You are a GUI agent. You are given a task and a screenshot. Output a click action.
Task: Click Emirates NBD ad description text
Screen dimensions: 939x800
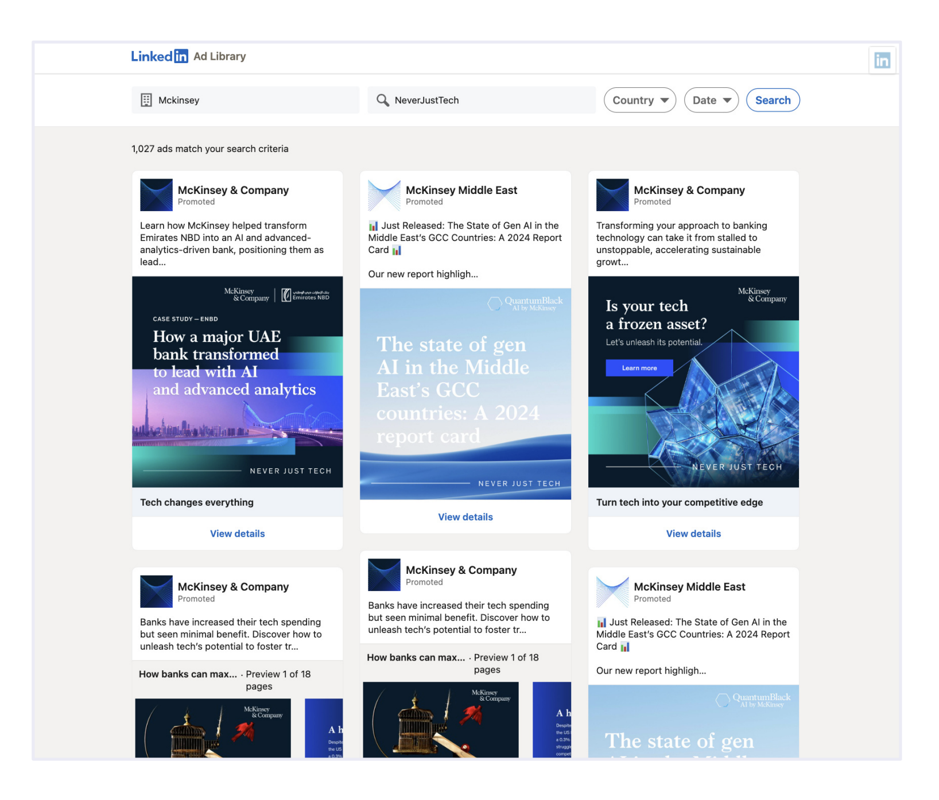click(x=232, y=243)
